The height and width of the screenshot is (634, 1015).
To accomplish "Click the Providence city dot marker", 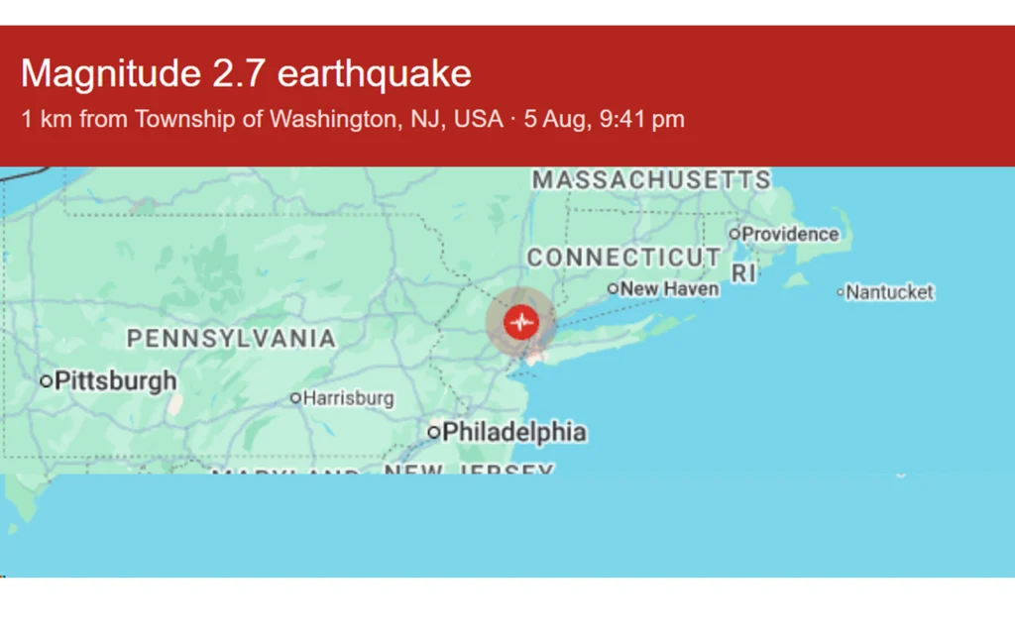I will point(734,234).
